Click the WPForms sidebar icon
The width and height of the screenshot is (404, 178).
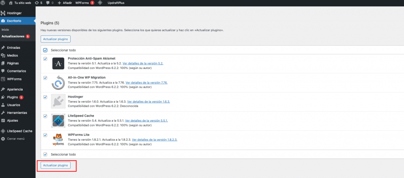3,79
